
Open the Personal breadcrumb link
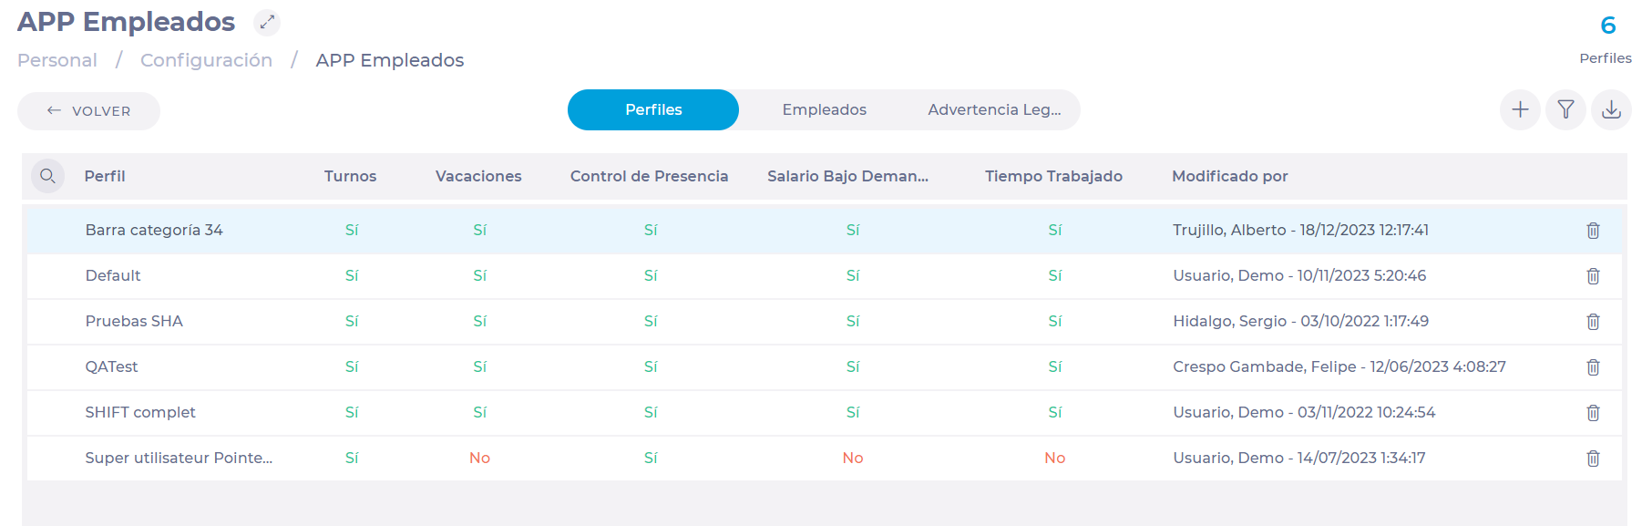point(57,60)
